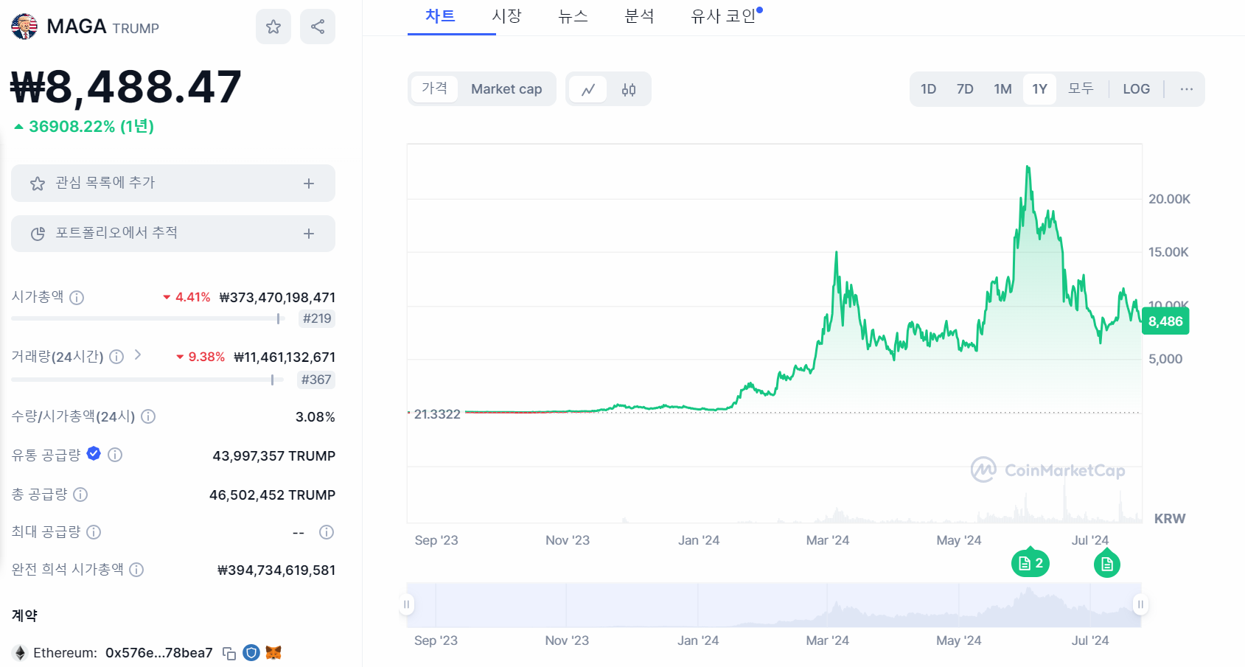Click the #219 market cap rank badge
The width and height of the screenshot is (1245, 667).
click(317, 318)
